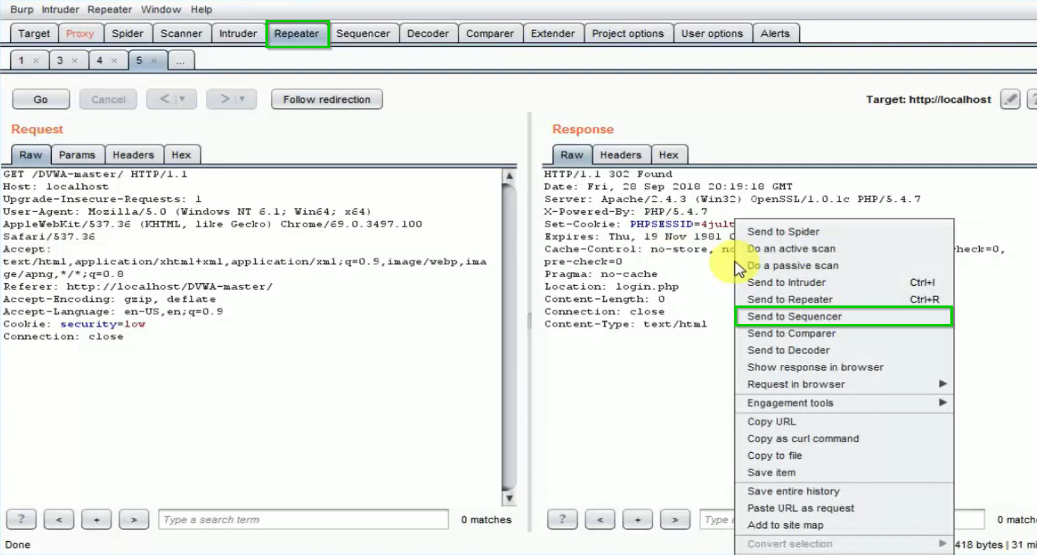1037x555 pixels.
Task: Open the history forward dropdown arrow
Action: [242, 99]
